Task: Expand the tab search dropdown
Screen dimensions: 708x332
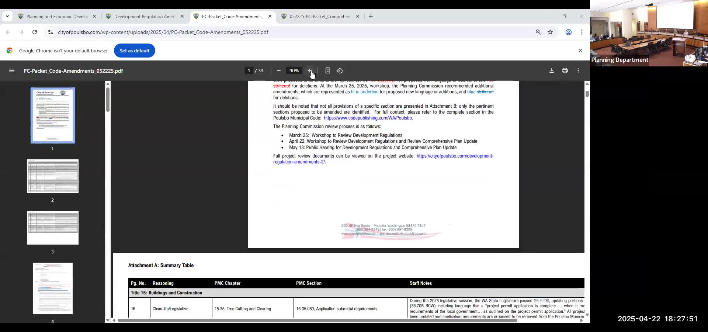Action: click(x=7, y=16)
